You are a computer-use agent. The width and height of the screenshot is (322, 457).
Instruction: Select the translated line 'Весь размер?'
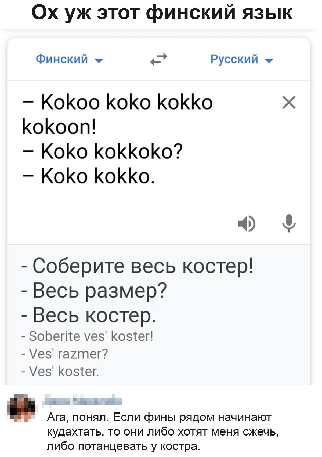(100, 291)
